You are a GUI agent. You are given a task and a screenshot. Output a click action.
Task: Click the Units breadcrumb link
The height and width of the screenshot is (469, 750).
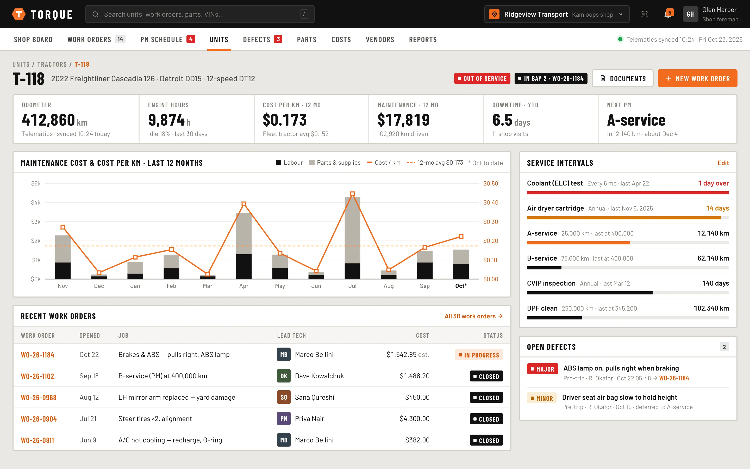click(x=21, y=65)
